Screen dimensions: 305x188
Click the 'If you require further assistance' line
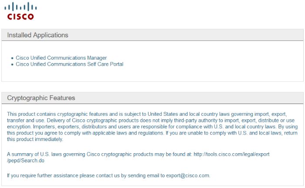108,175
